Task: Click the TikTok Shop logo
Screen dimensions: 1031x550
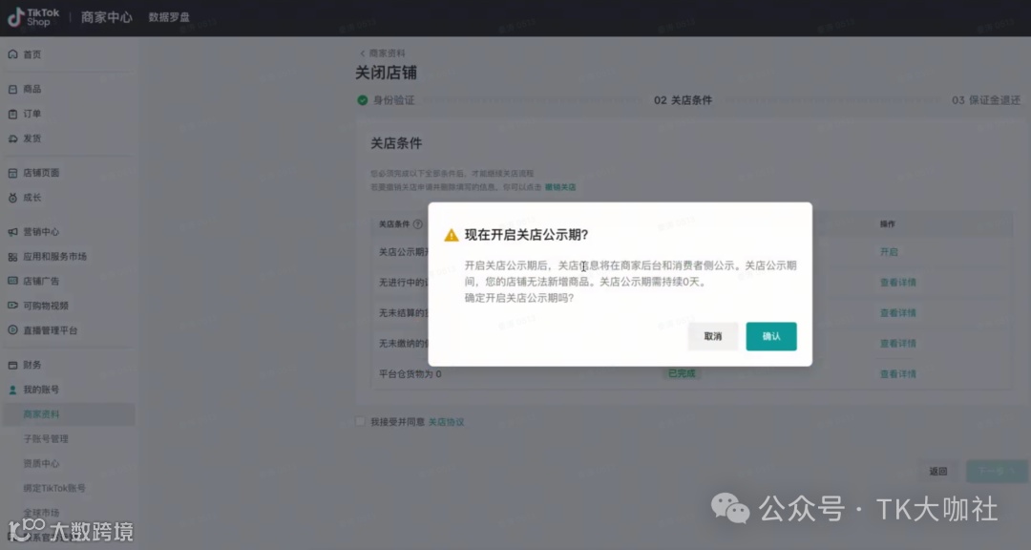Action: coord(32,17)
